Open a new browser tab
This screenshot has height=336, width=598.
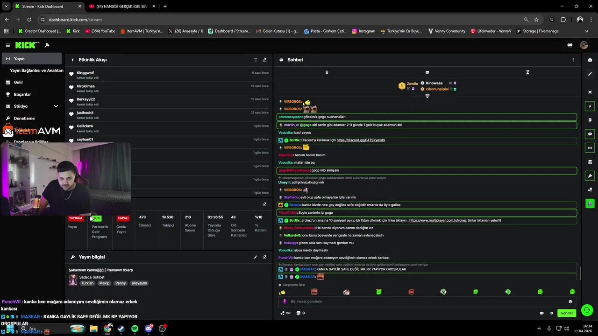pyautogui.click(x=165, y=6)
